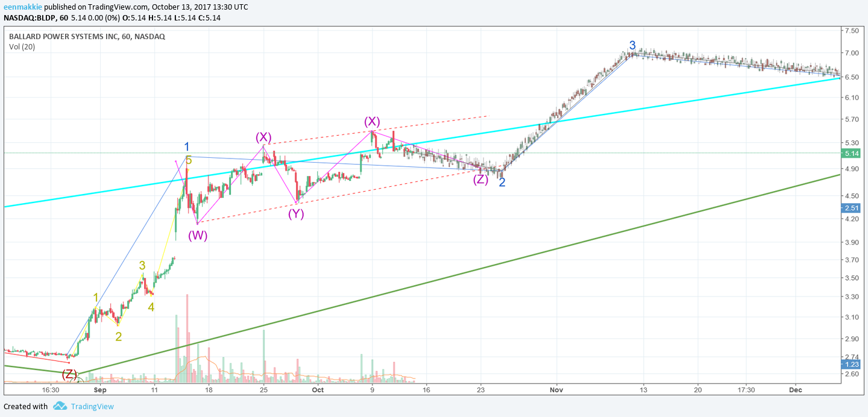Click the 2.60 price axis label
Screen dimensions: 868x417
(852, 374)
